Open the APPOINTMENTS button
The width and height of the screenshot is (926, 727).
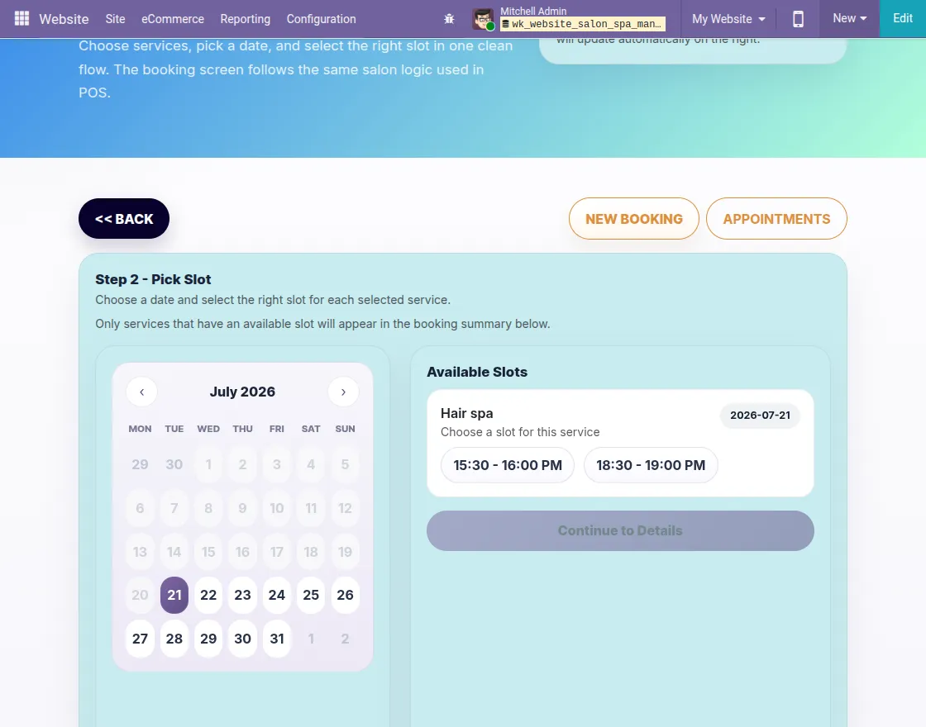776,219
